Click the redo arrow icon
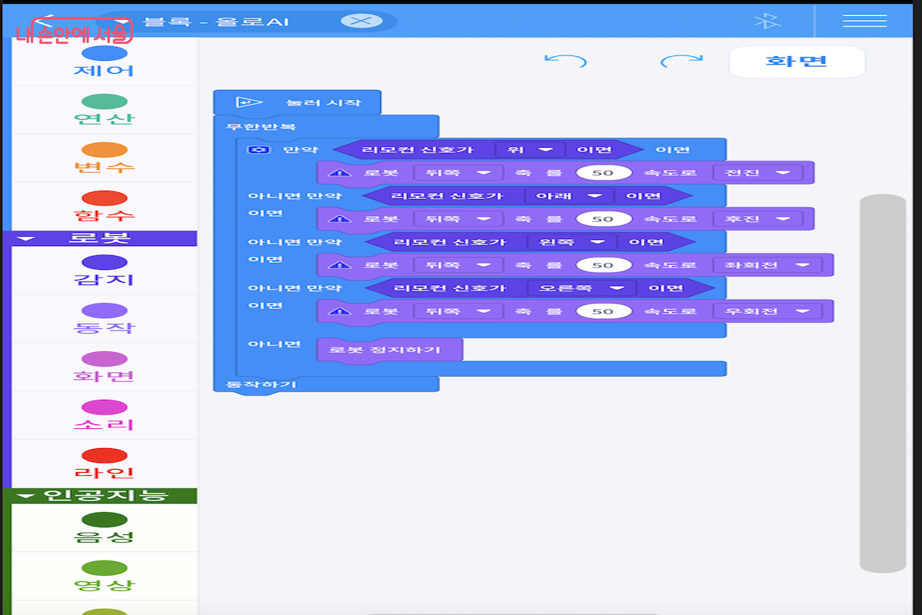Screen dimensions: 922x615 [682, 61]
